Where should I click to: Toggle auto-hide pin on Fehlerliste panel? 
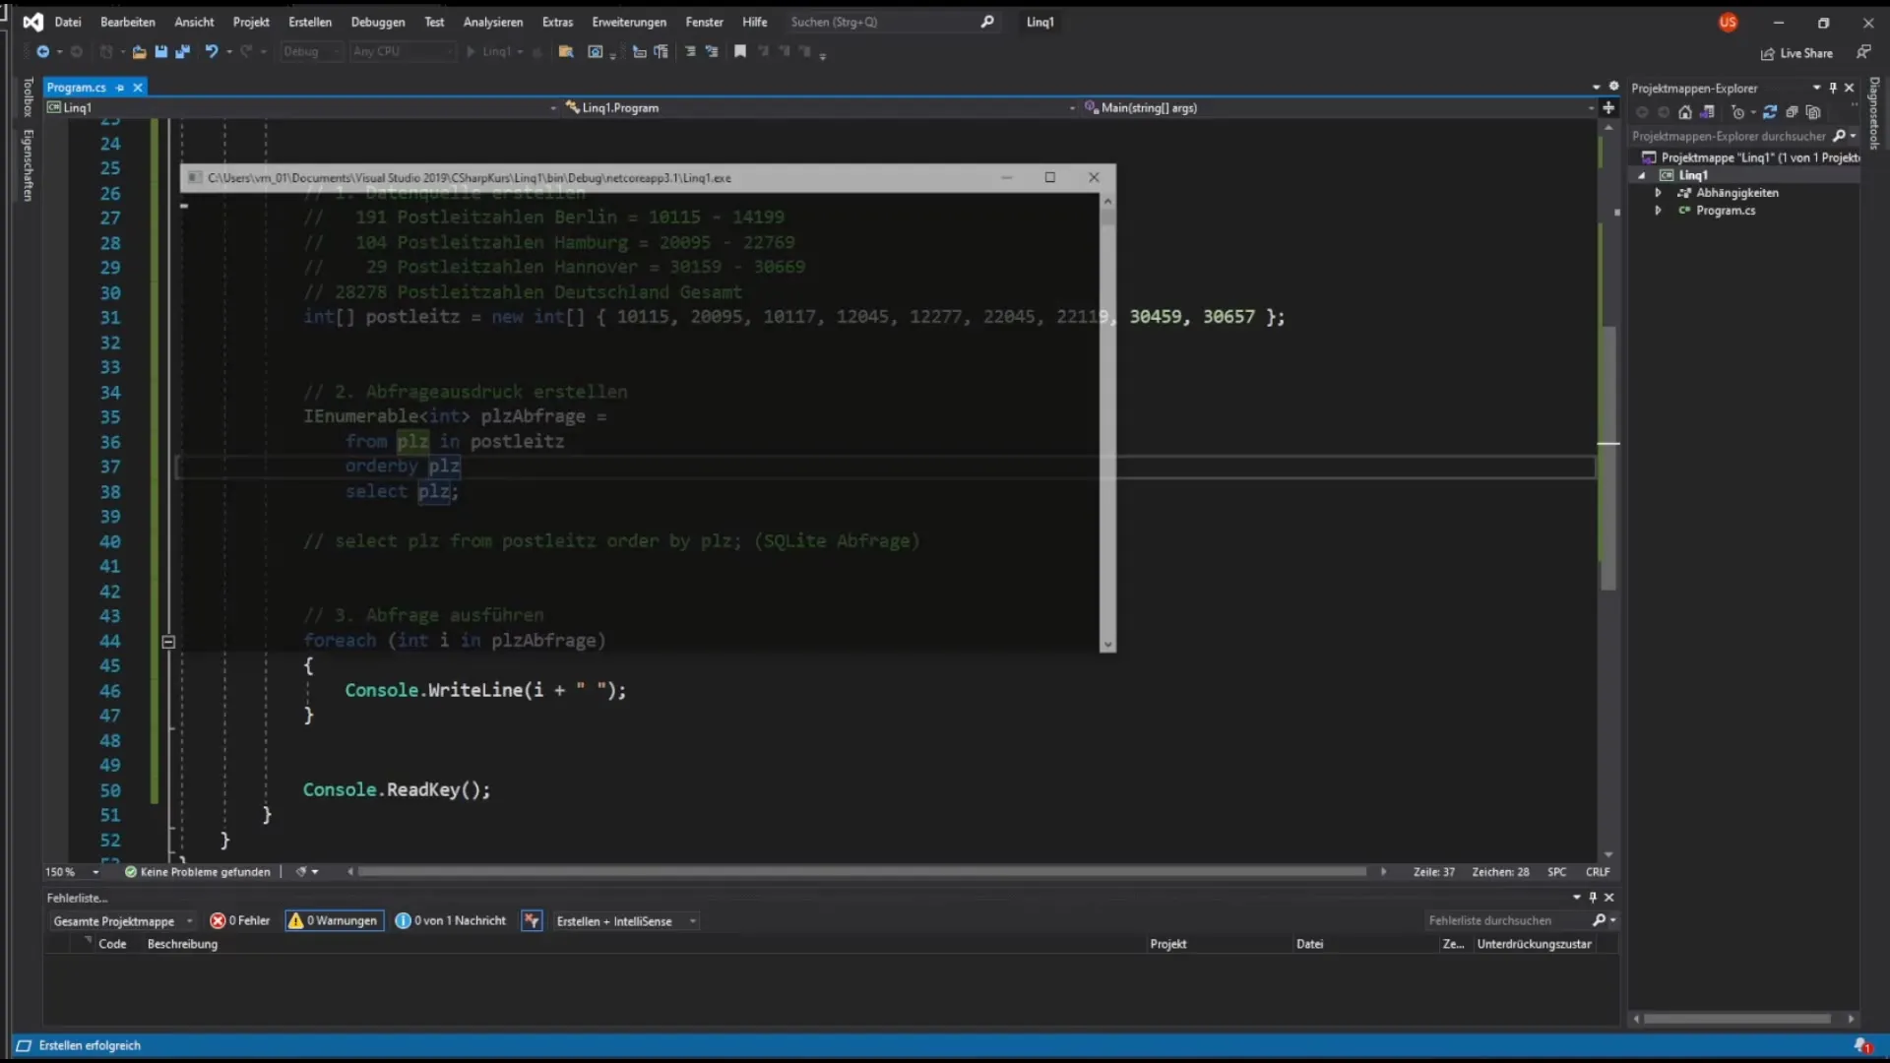[x=1593, y=898]
